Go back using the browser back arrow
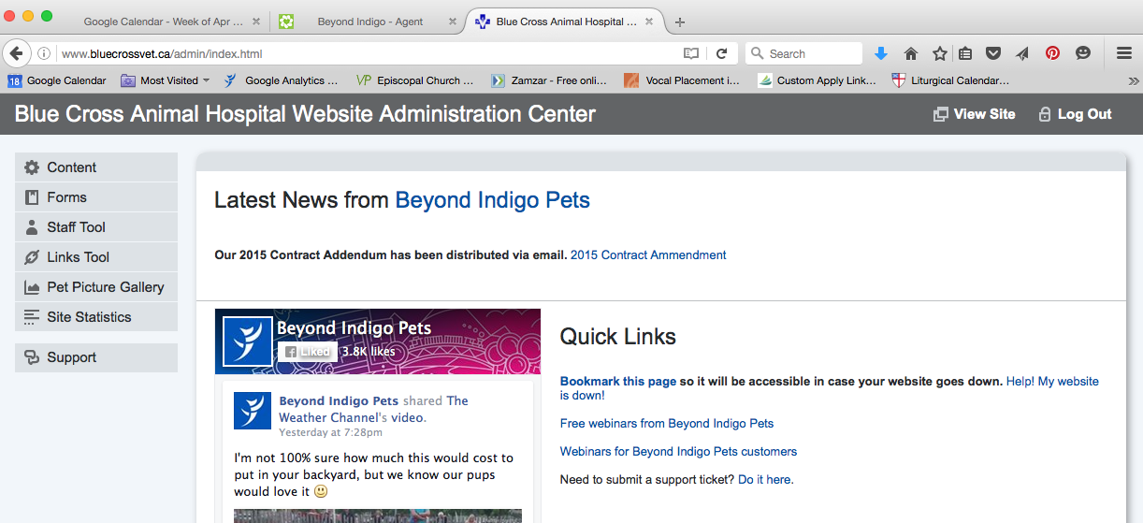This screenshot has width=1143, height=523. (15, 53)
